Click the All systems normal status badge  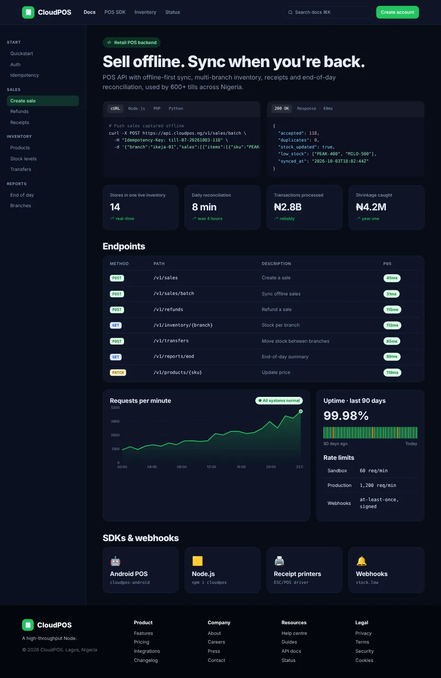pos(279,401)
